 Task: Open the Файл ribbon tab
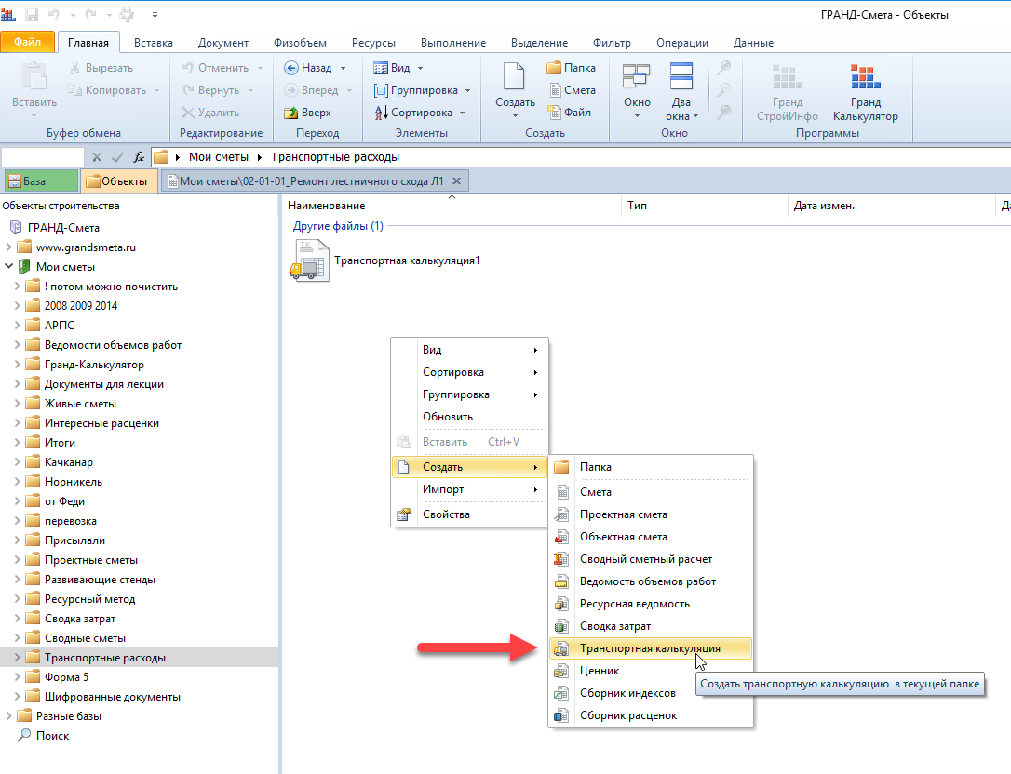tap(27, 42)
